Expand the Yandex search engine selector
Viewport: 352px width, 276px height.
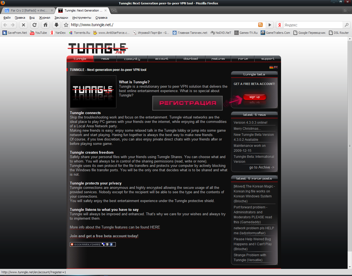279,25
